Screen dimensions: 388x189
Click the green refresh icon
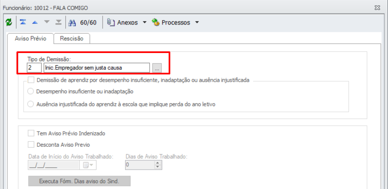click(9, 22)
